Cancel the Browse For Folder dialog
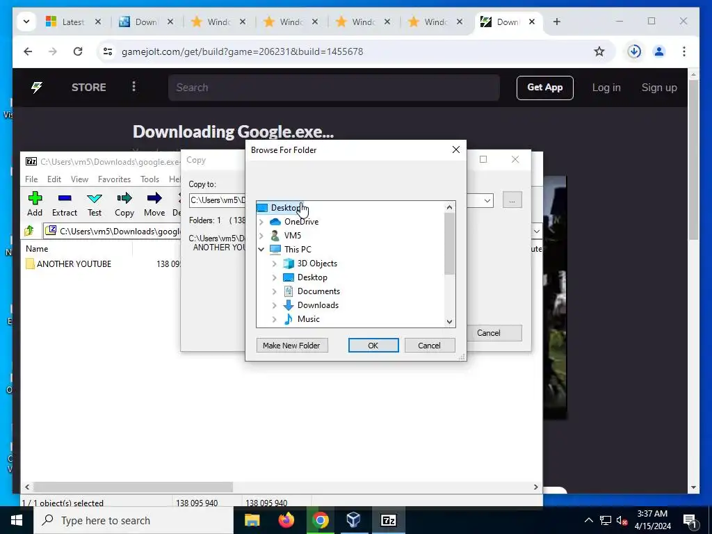Image resolution: width=712 pixels, height=534 pixels. click(x=429, y=346)
